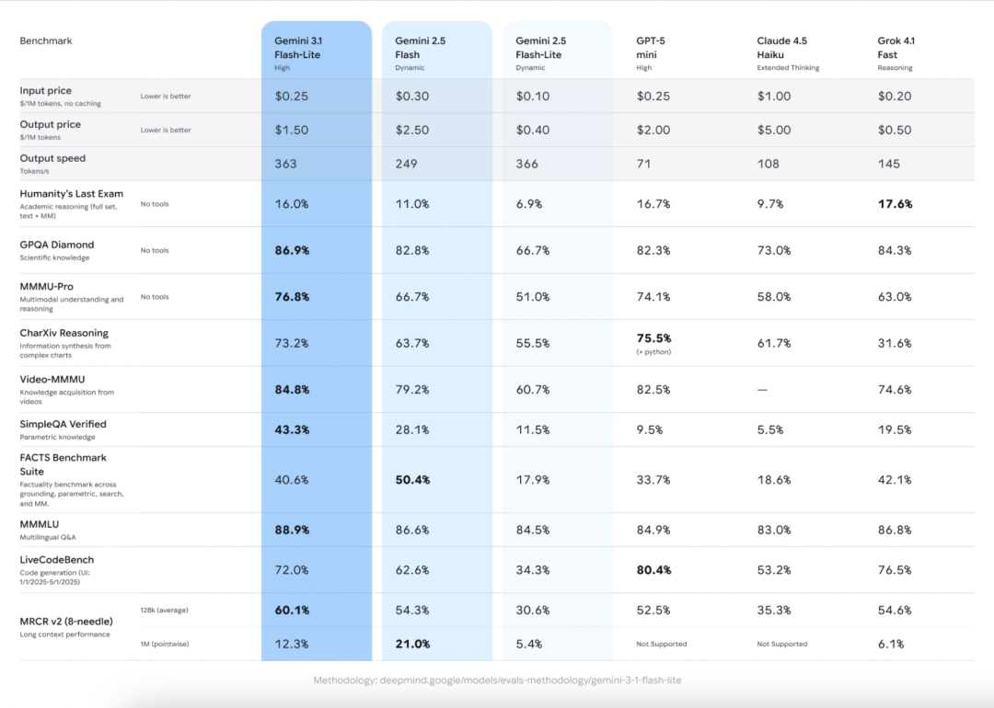Click the 1M (pointwise) sub-row label
Viewport: 994px width, 708px height.
pyautogui.click(x=165, y=644)
